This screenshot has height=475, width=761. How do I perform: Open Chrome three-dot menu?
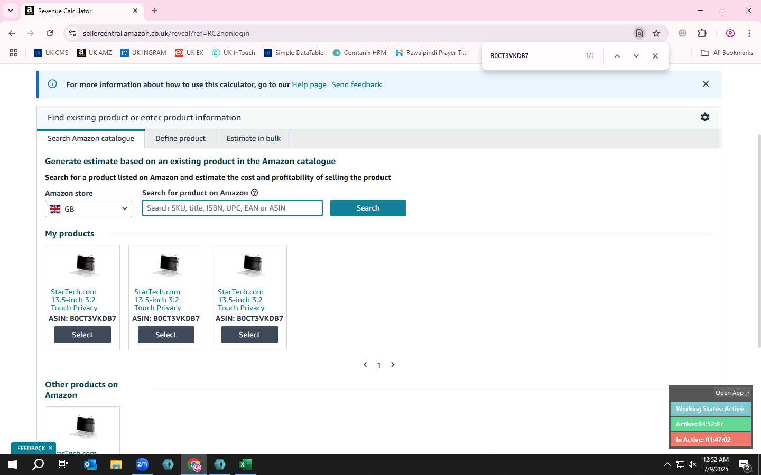[x=749, y=33]
